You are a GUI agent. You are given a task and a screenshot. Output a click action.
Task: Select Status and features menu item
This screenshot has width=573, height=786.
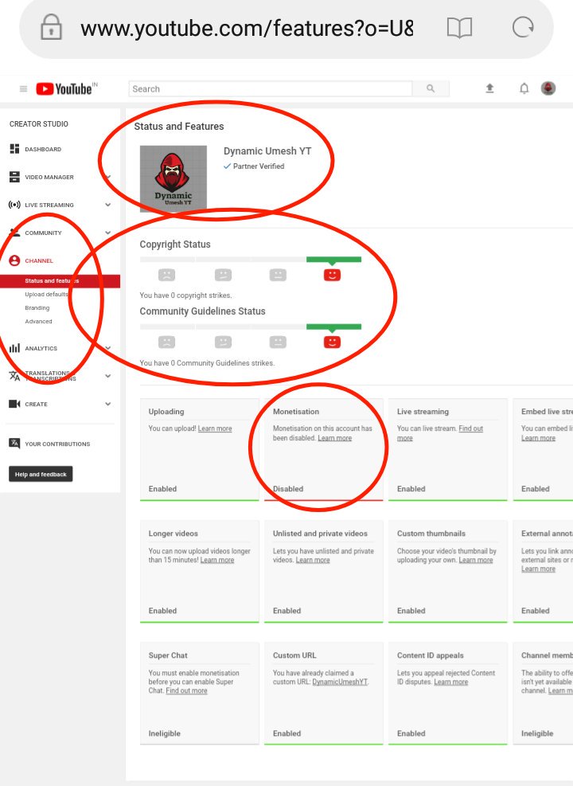60,280
